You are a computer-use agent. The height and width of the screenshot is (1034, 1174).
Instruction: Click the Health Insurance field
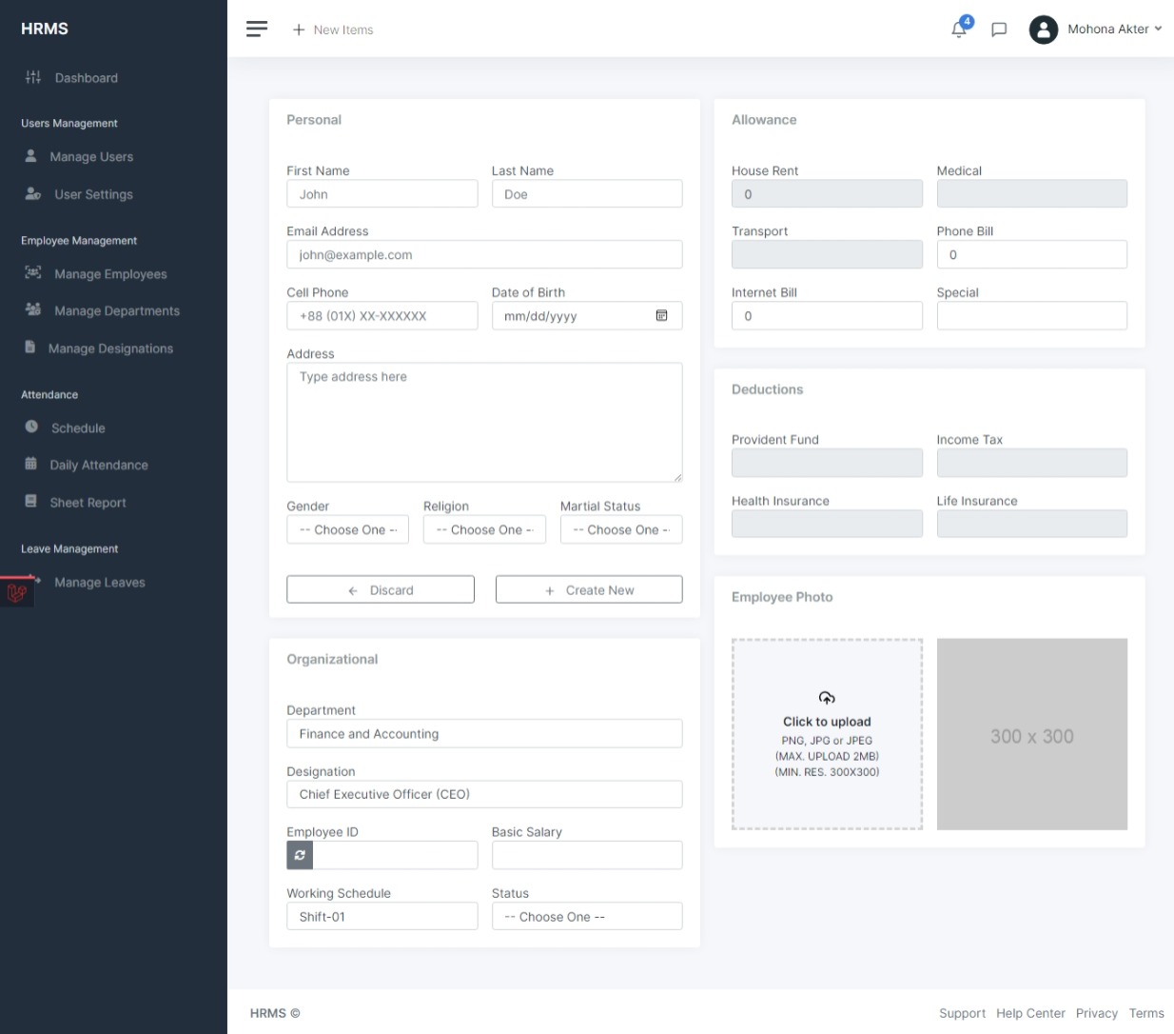pyautogui.click(x=827, y=524)
